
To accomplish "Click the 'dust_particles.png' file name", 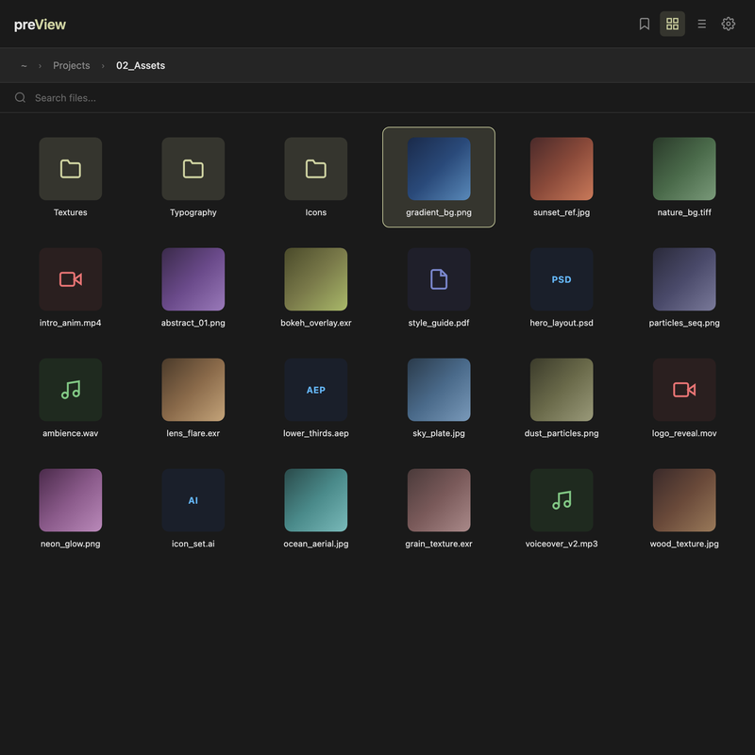I will point(562,433).
